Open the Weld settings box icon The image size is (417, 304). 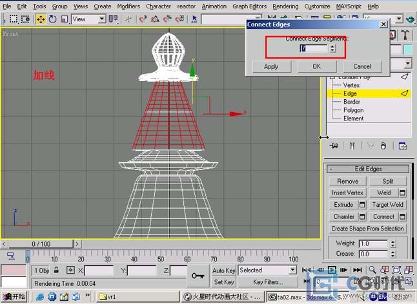[402, 193]
